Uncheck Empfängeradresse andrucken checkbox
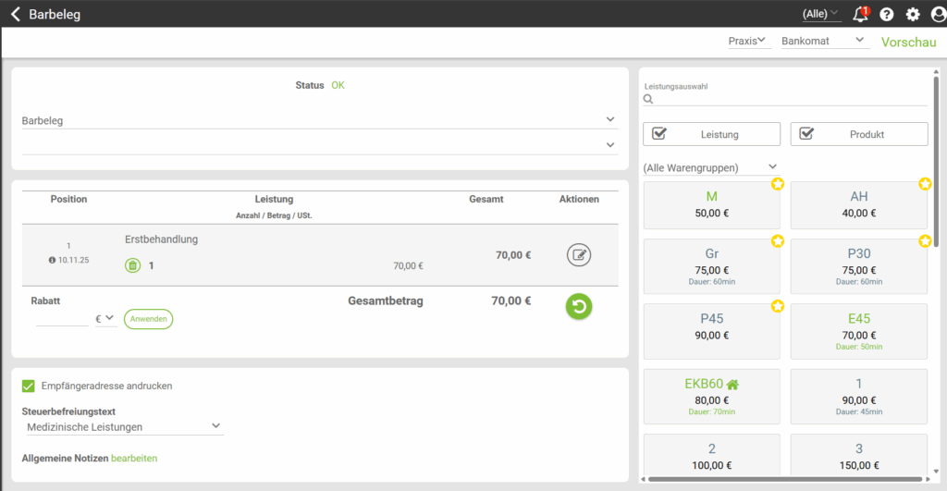 [29, 386]
